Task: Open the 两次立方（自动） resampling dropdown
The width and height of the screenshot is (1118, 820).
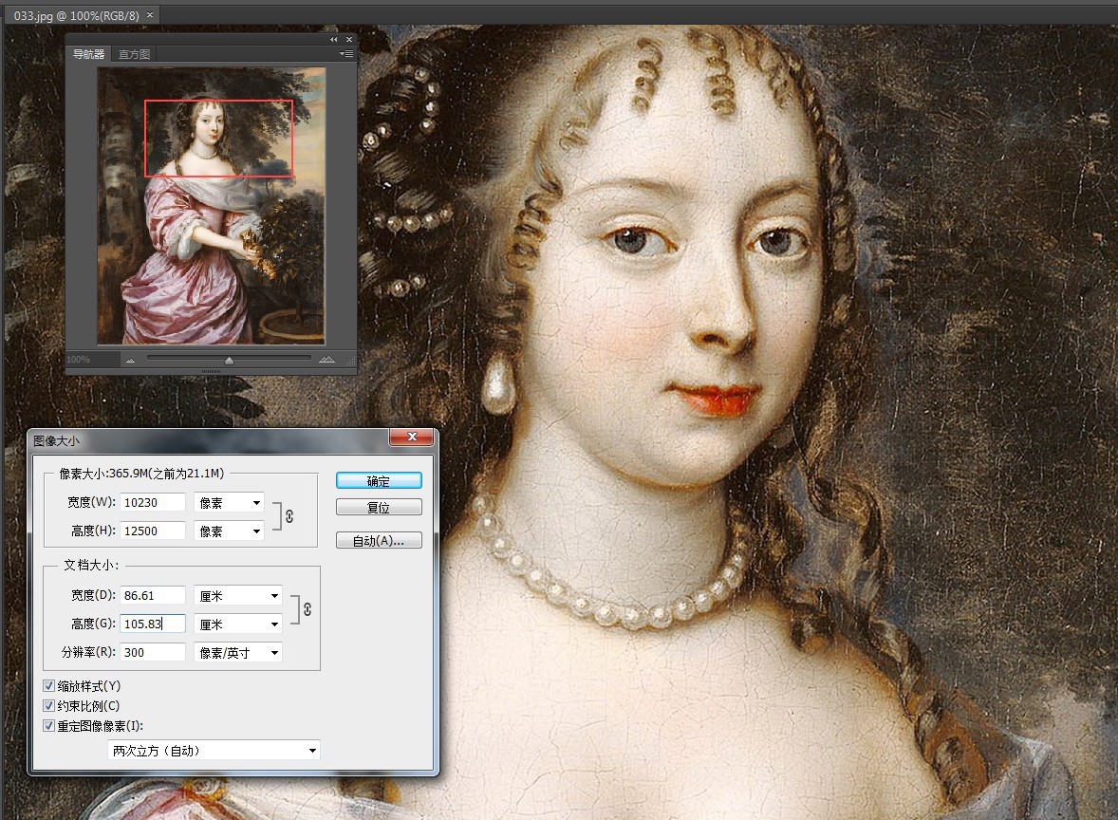Action: click(214, 750)
